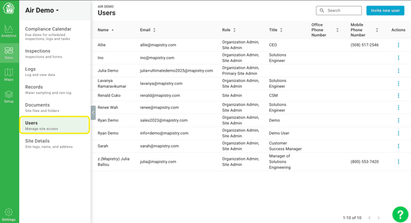This screenshot has width=411, height=223.
Task: Click title Customer Success Manager
Action: 285,146
